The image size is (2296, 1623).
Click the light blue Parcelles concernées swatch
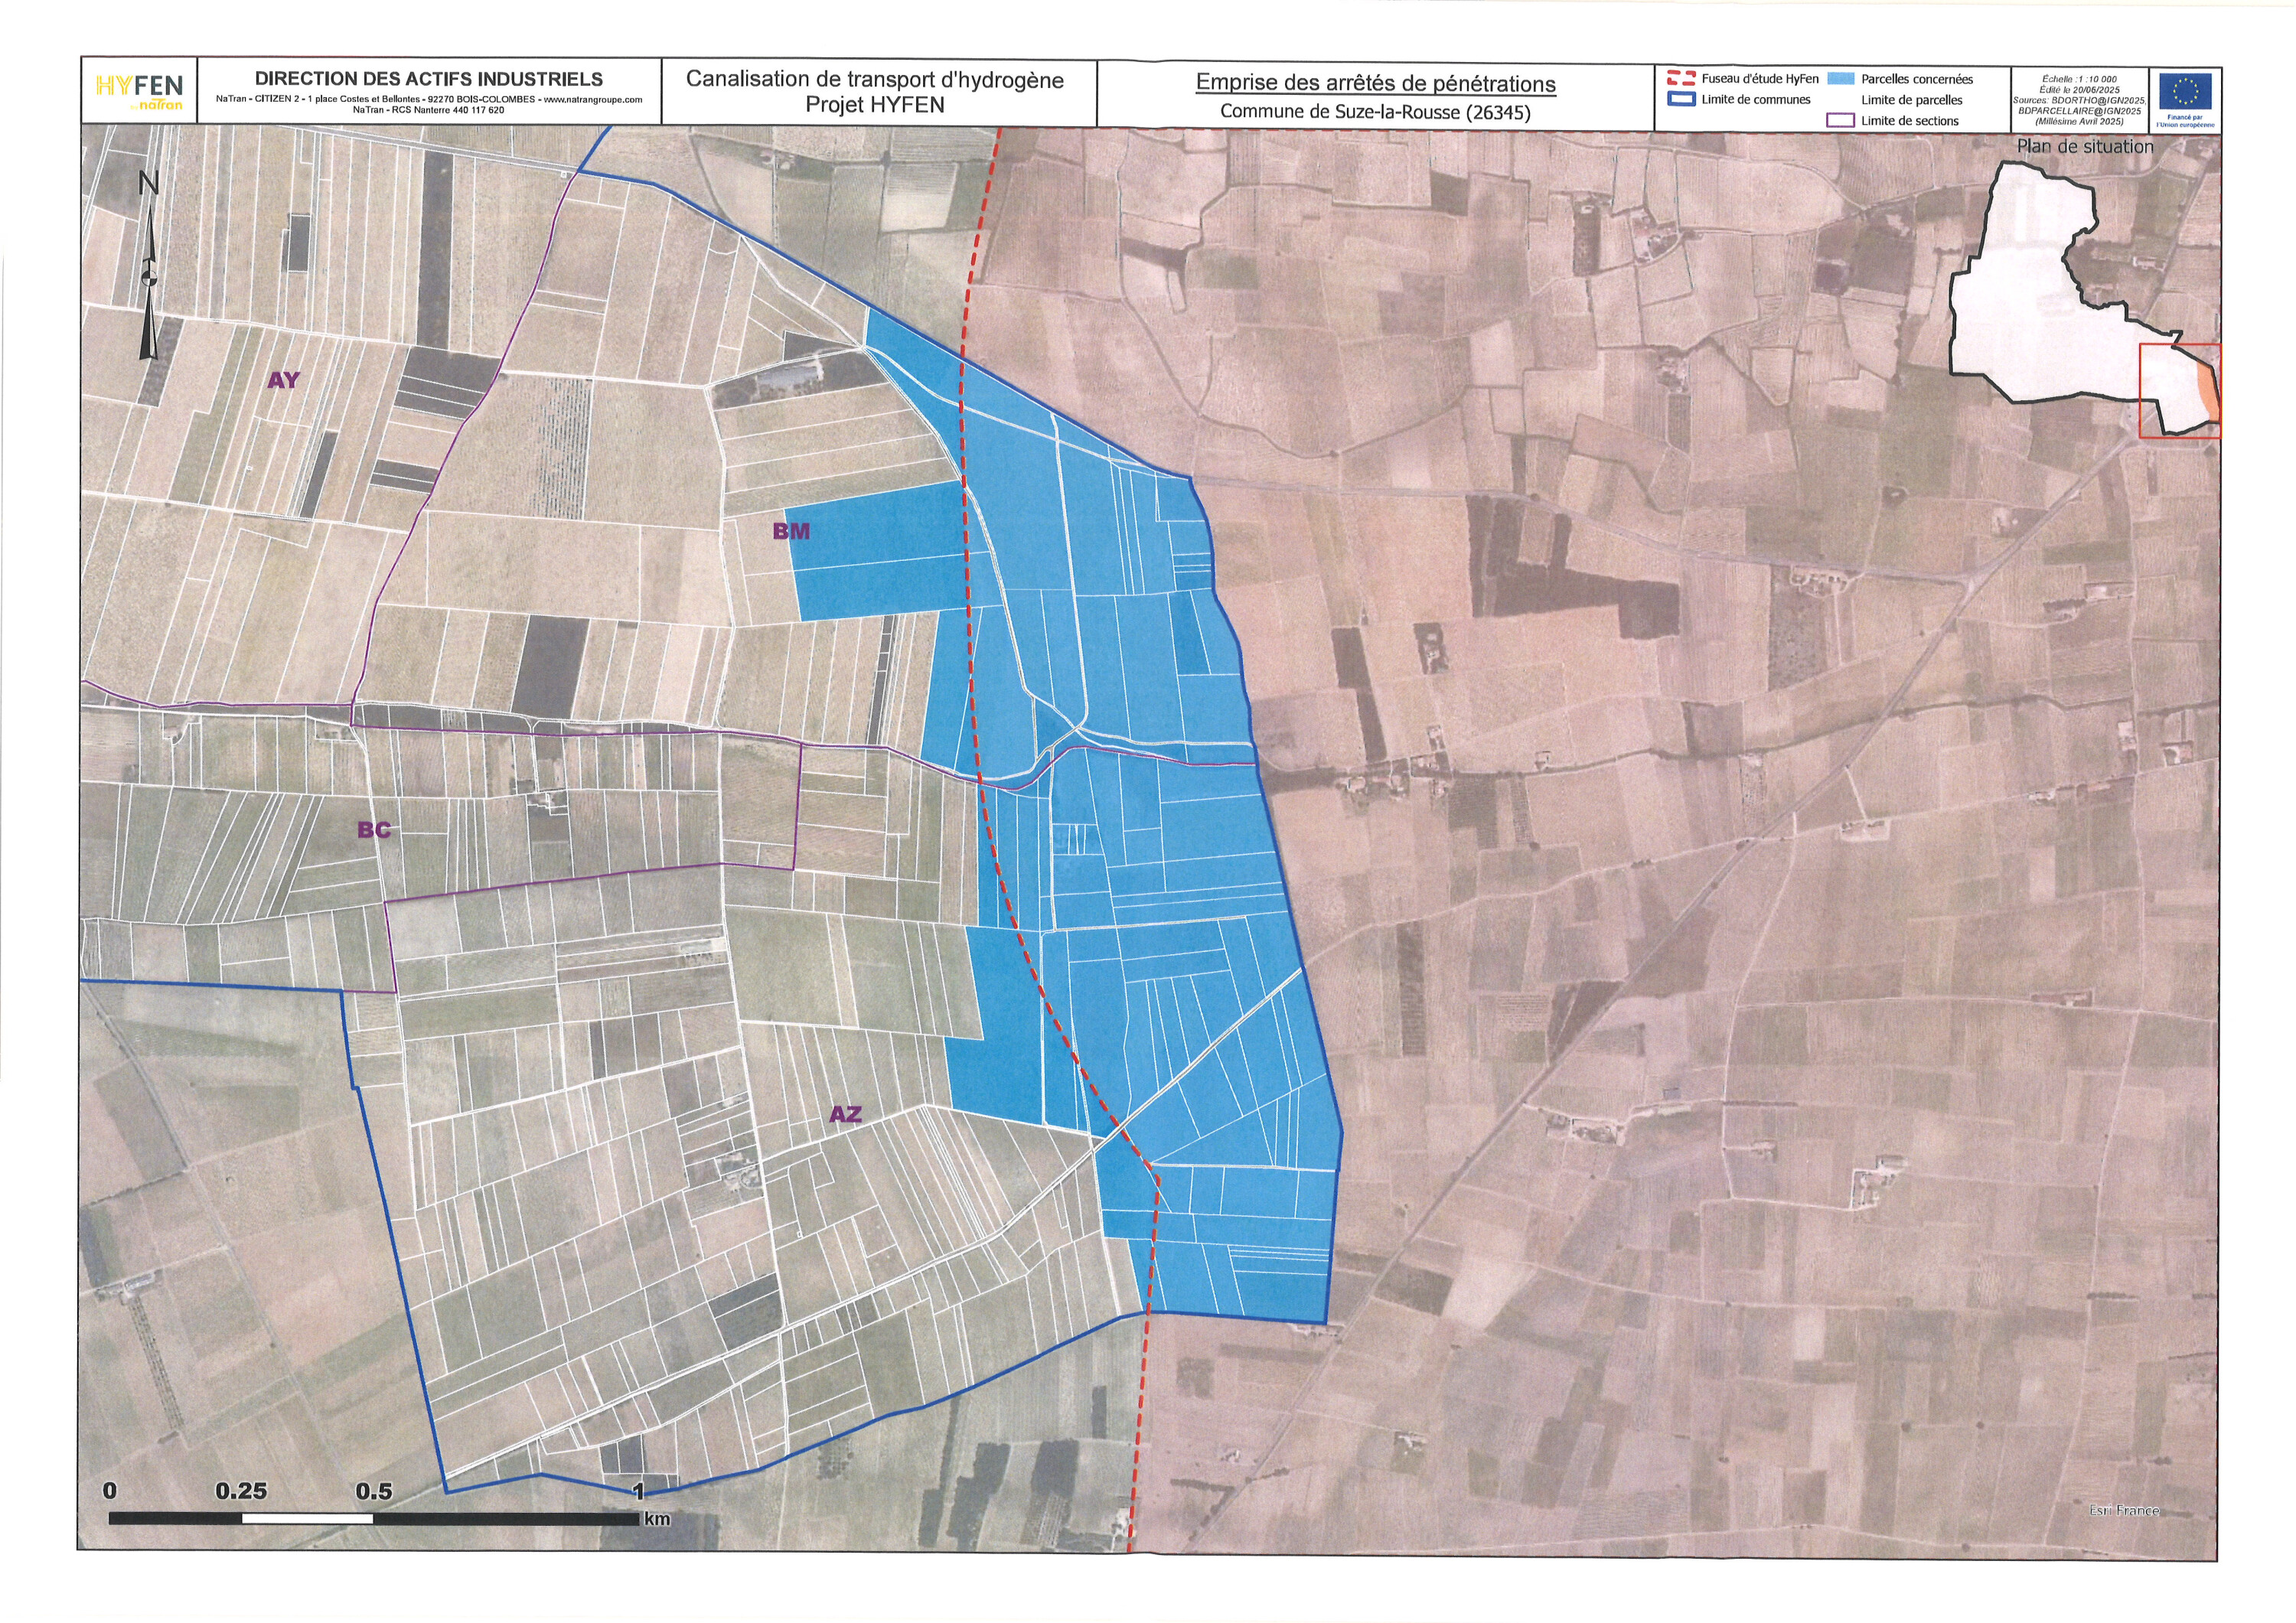pos(1840,79)
